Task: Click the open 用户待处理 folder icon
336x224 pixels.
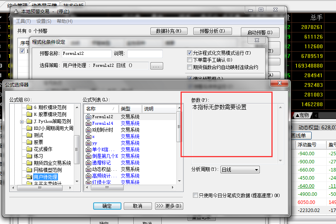Action: [29, 177]
